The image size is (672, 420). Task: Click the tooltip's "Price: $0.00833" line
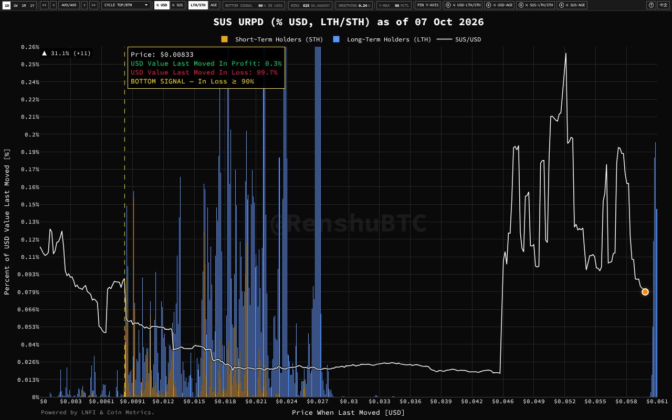[x=162, y=54]
